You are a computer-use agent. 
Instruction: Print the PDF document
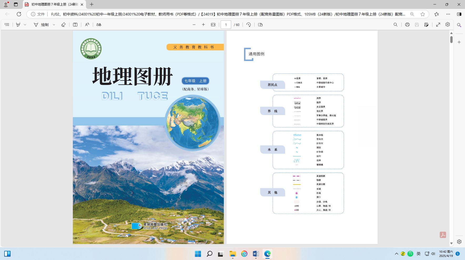(x=407, y=25)
